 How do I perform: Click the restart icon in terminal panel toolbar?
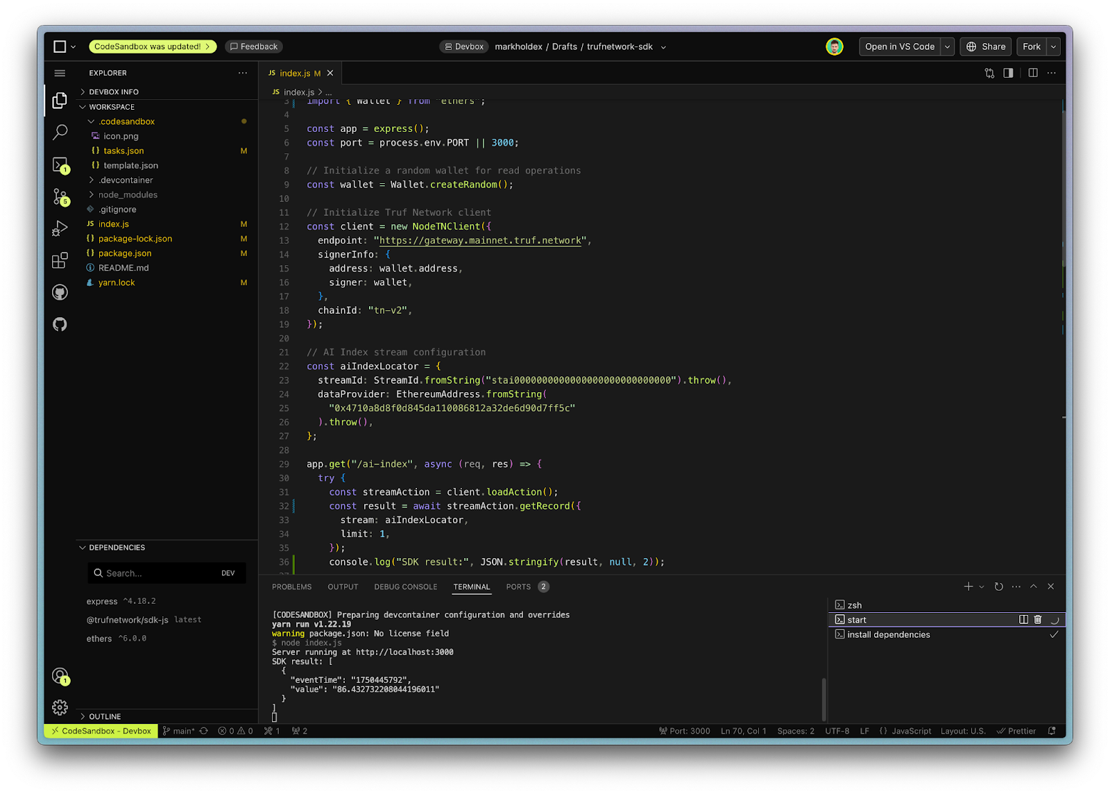[998, 586]
